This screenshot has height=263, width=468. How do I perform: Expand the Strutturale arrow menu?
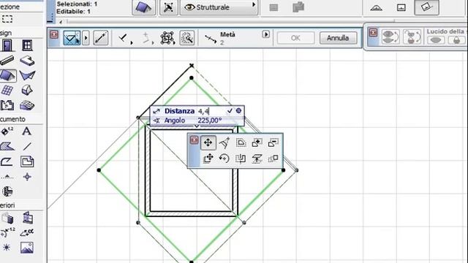[254, 5]
